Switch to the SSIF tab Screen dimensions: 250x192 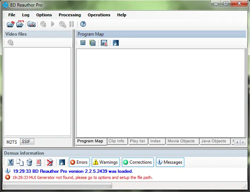click(27, 142)
